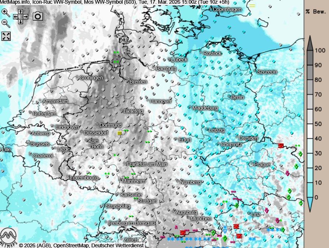This screenshot has width=329, height=248.
Task: Click the Hamburg city marker
Action: pos(154,68)
